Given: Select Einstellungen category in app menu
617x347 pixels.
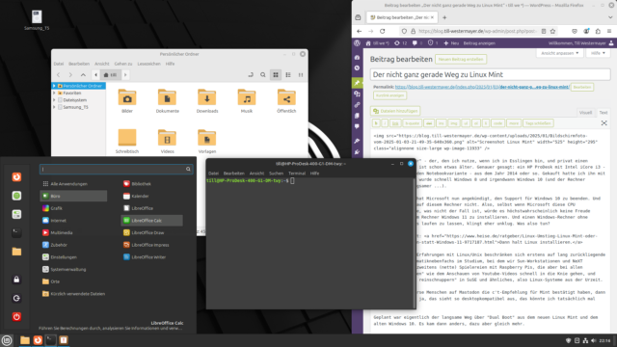Looking at the screenshot, I should click(73, 257).
